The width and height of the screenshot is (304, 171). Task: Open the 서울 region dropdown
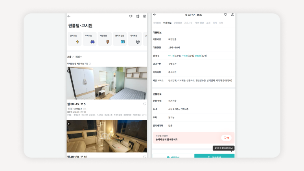[x=70, y=57]
